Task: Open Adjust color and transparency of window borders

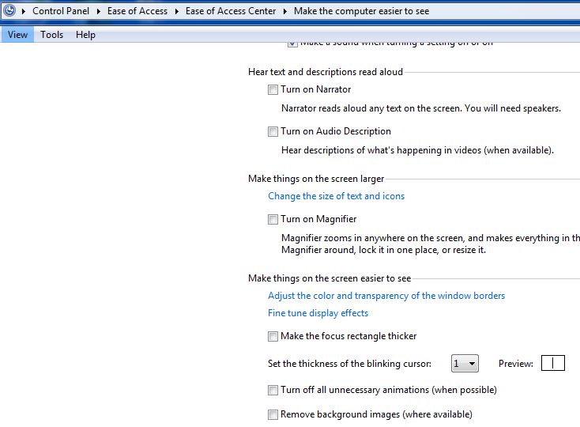Action: click(386, 296)
